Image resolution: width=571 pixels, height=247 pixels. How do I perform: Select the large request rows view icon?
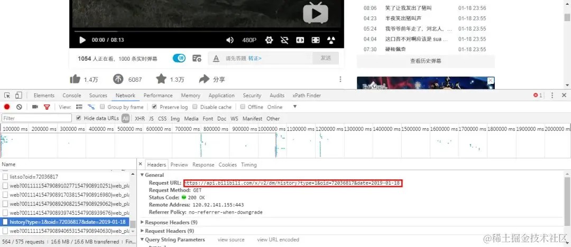coord(79,107)
